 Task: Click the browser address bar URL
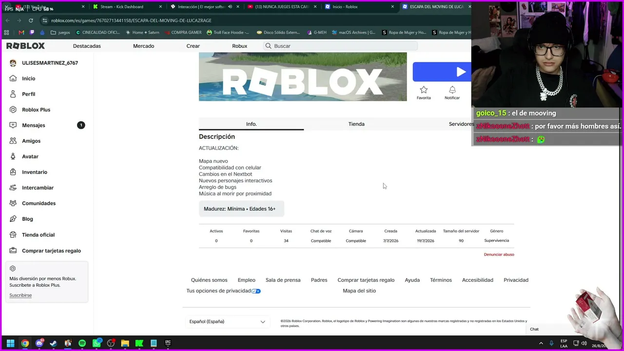pyautogui.click(x=131, y=20)
